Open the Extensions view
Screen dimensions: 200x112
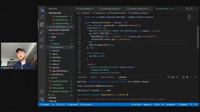pyautogui.click(x=42, y=40)
